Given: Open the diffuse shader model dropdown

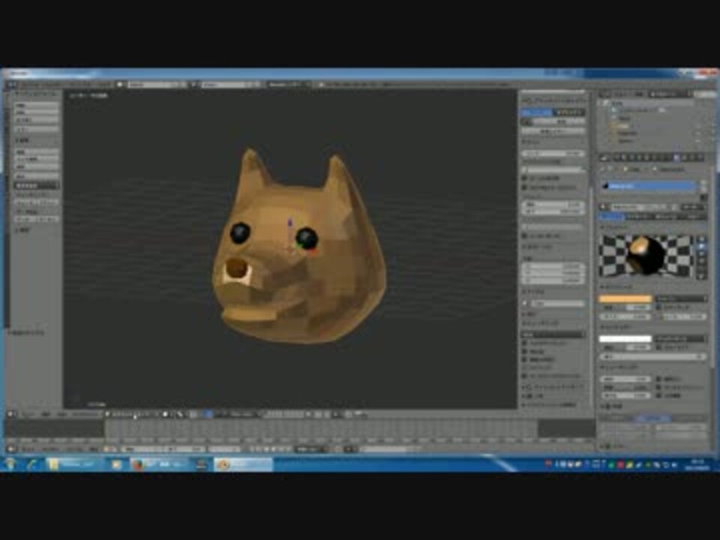Looking at the screenshot, I should (680, 298).
